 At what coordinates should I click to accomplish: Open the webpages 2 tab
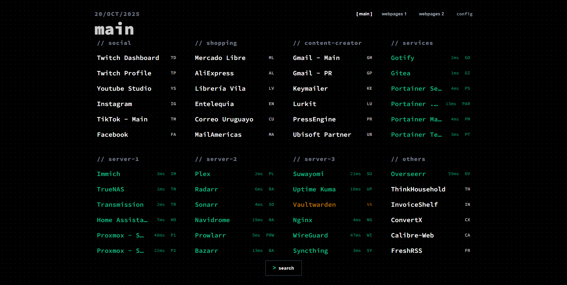[x=431, y=14]
